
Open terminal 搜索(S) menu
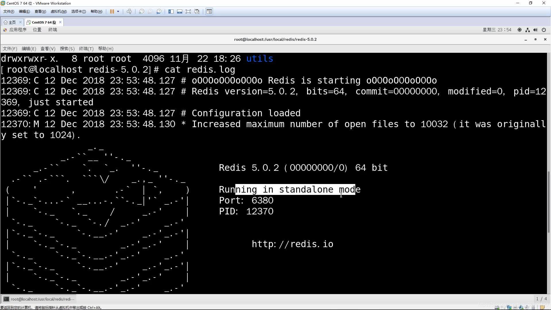pyautogui.click(x=67, y=49)
